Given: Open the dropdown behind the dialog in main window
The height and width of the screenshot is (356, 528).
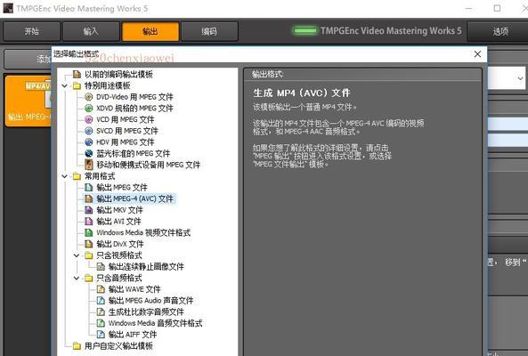Looking at the screenshot, I should pyautogui.click(x=520, y=78).
